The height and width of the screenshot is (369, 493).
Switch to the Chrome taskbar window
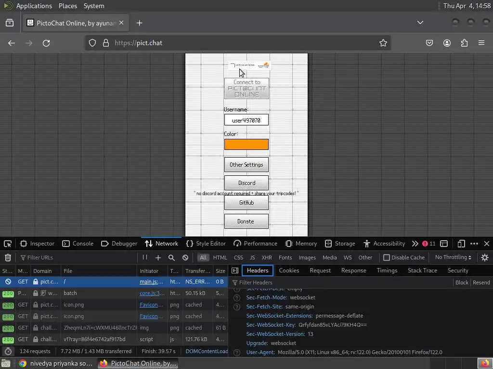tap(56, 363)
